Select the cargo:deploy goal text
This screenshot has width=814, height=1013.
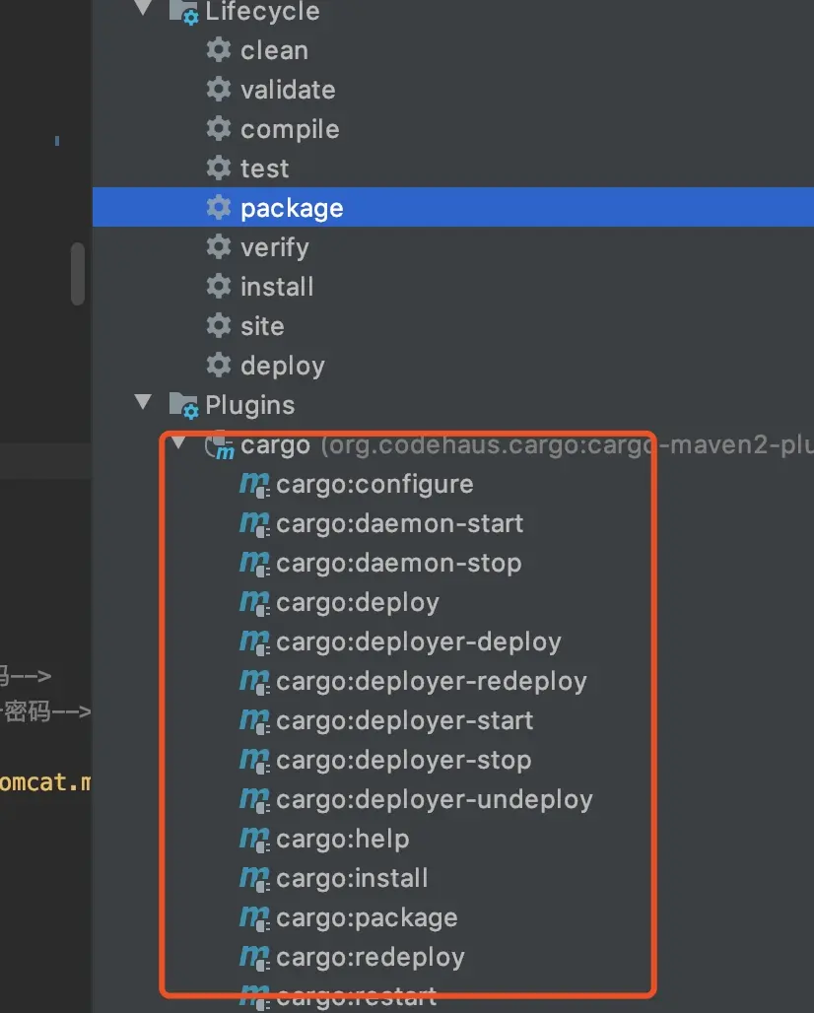click(358, 603)
